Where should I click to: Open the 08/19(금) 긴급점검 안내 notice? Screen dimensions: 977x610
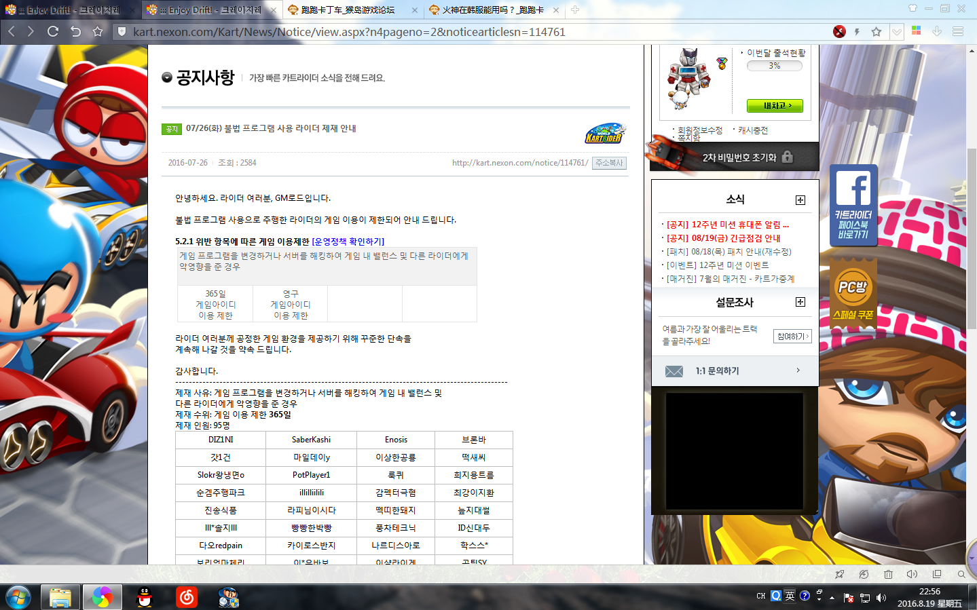(x=724, y=238)
